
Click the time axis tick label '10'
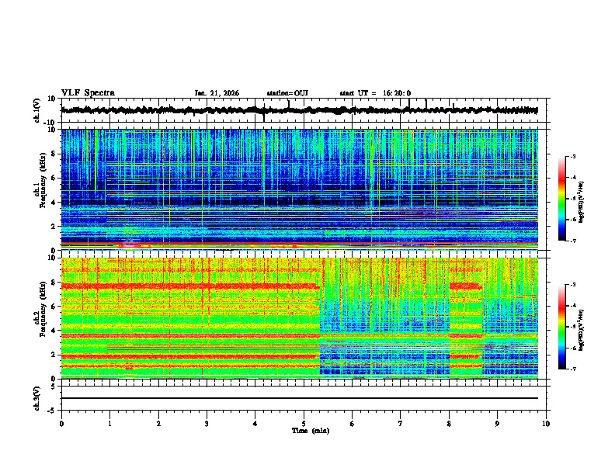click(x=546, y=424)
